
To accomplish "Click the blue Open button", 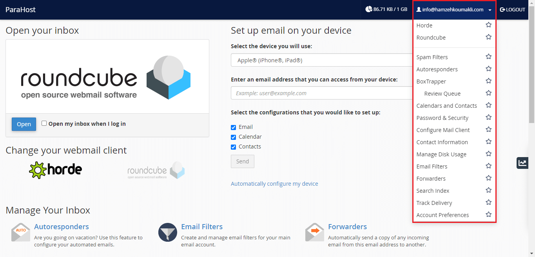I will coord(24,124).
